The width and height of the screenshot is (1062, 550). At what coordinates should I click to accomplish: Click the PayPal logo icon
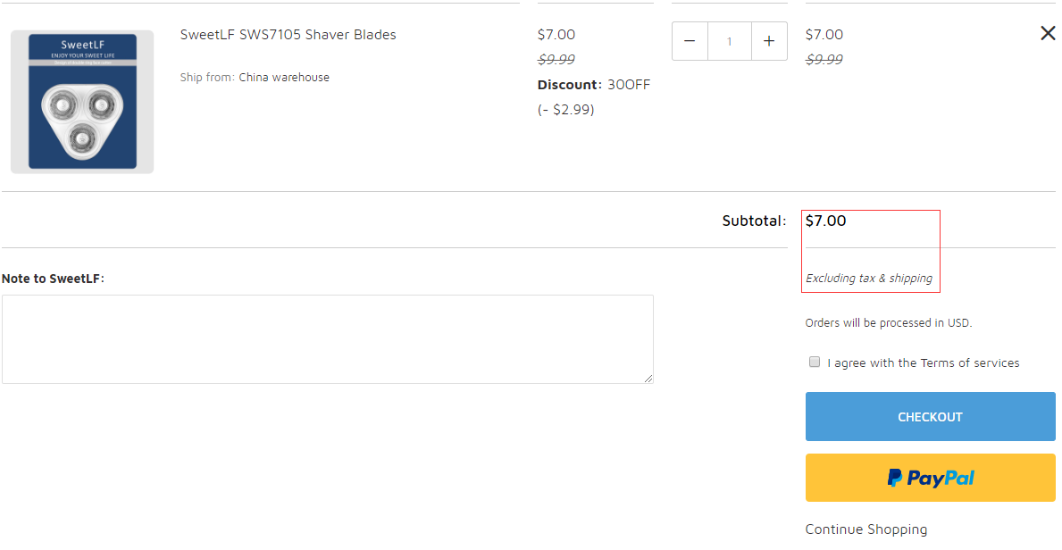point(895,479)
